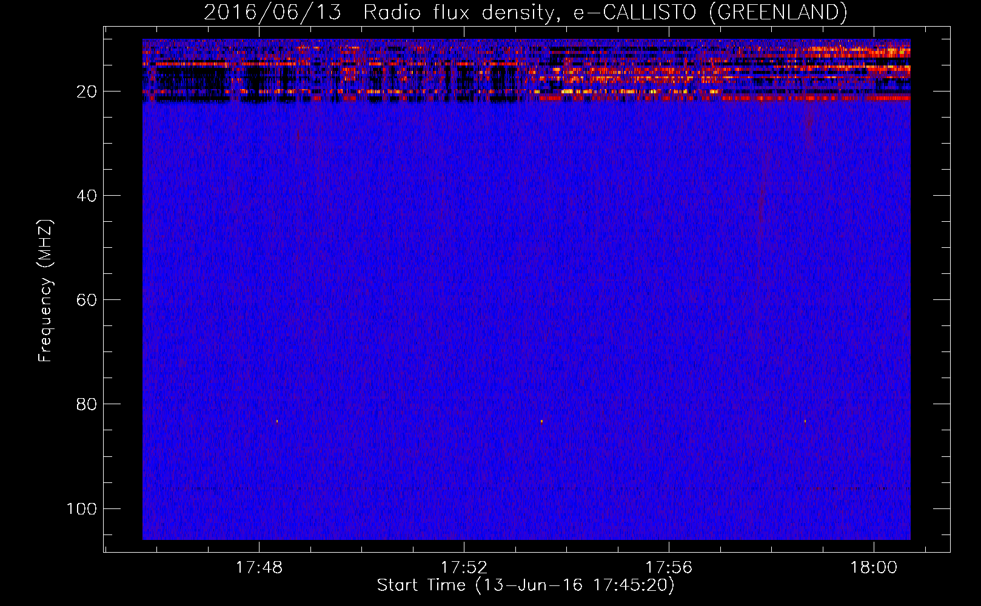Select the 17:56 time tick label
This screenshot has height=606, width=981.
click(x=669, y=568)
